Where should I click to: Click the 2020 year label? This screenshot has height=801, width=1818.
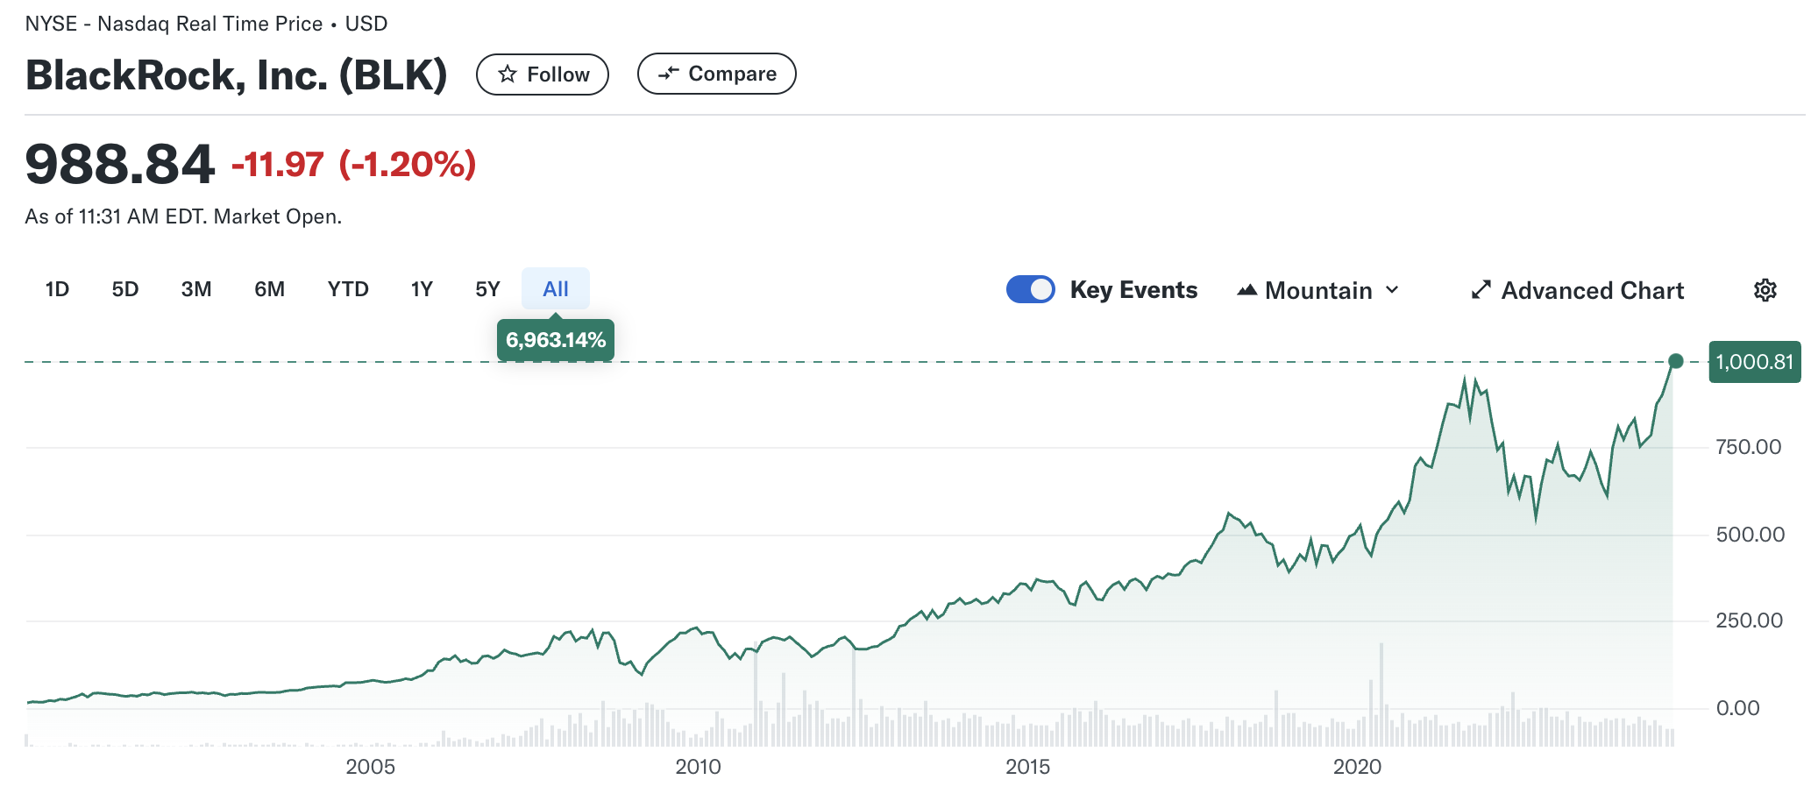(x=1357, y=767)
